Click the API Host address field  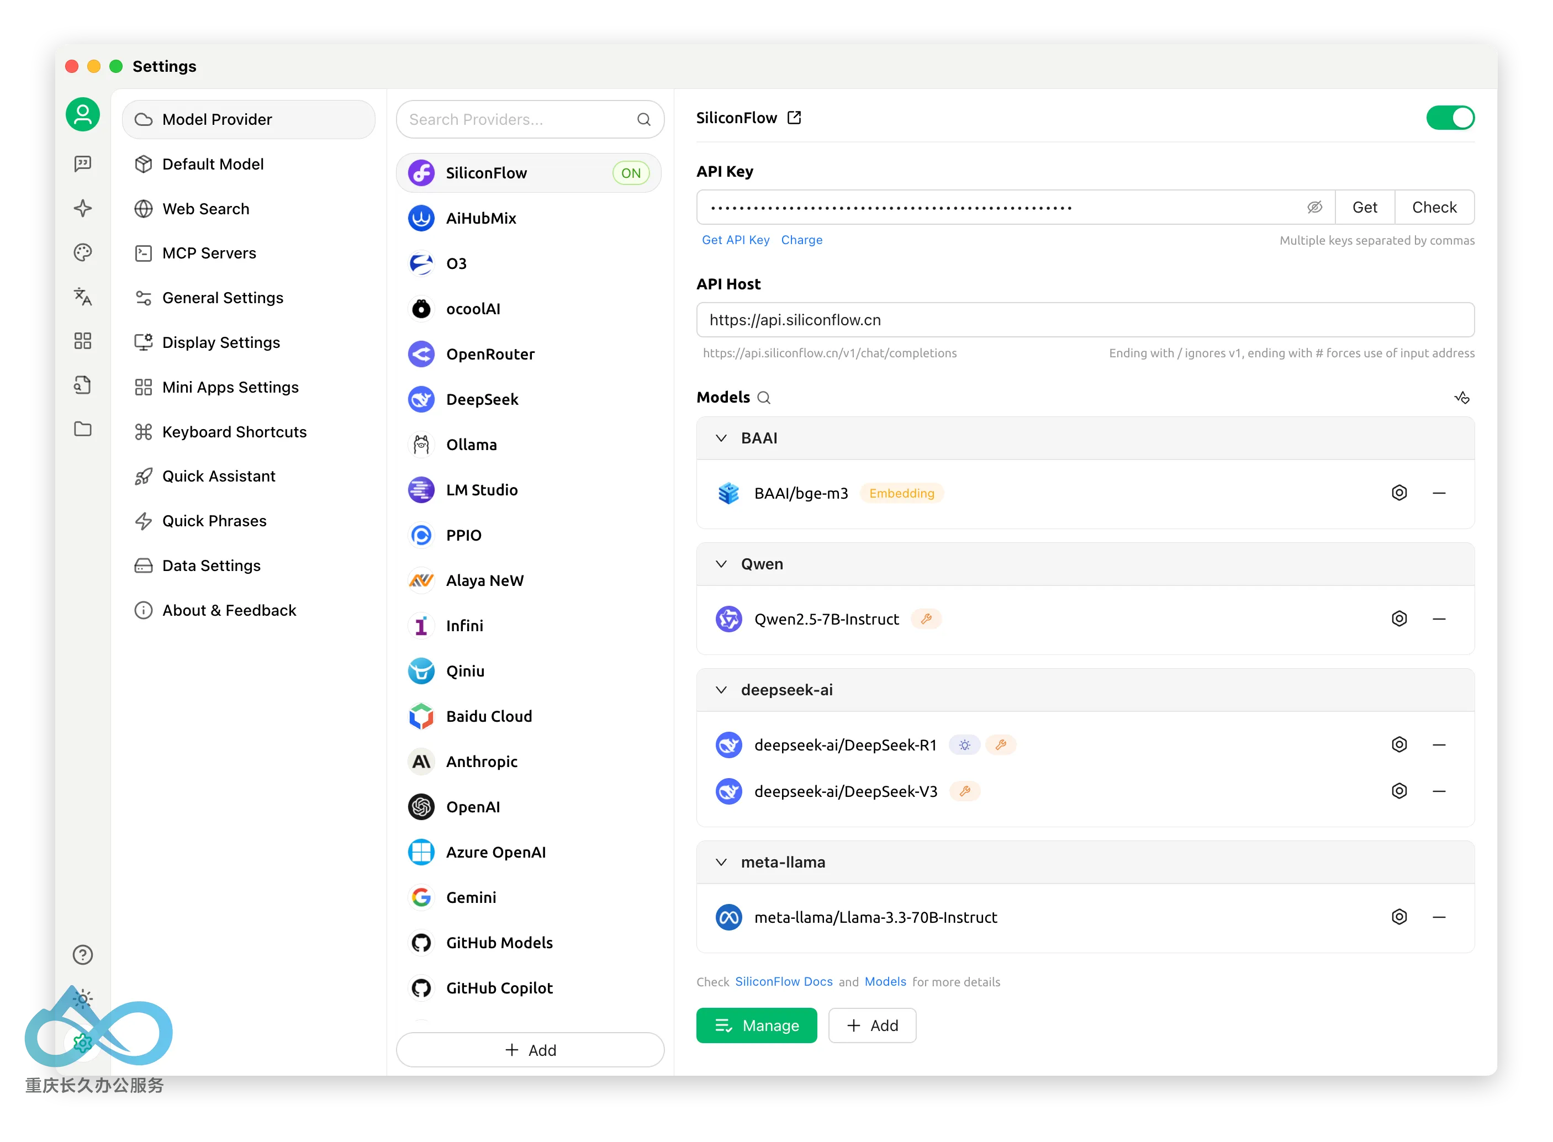1085,320
